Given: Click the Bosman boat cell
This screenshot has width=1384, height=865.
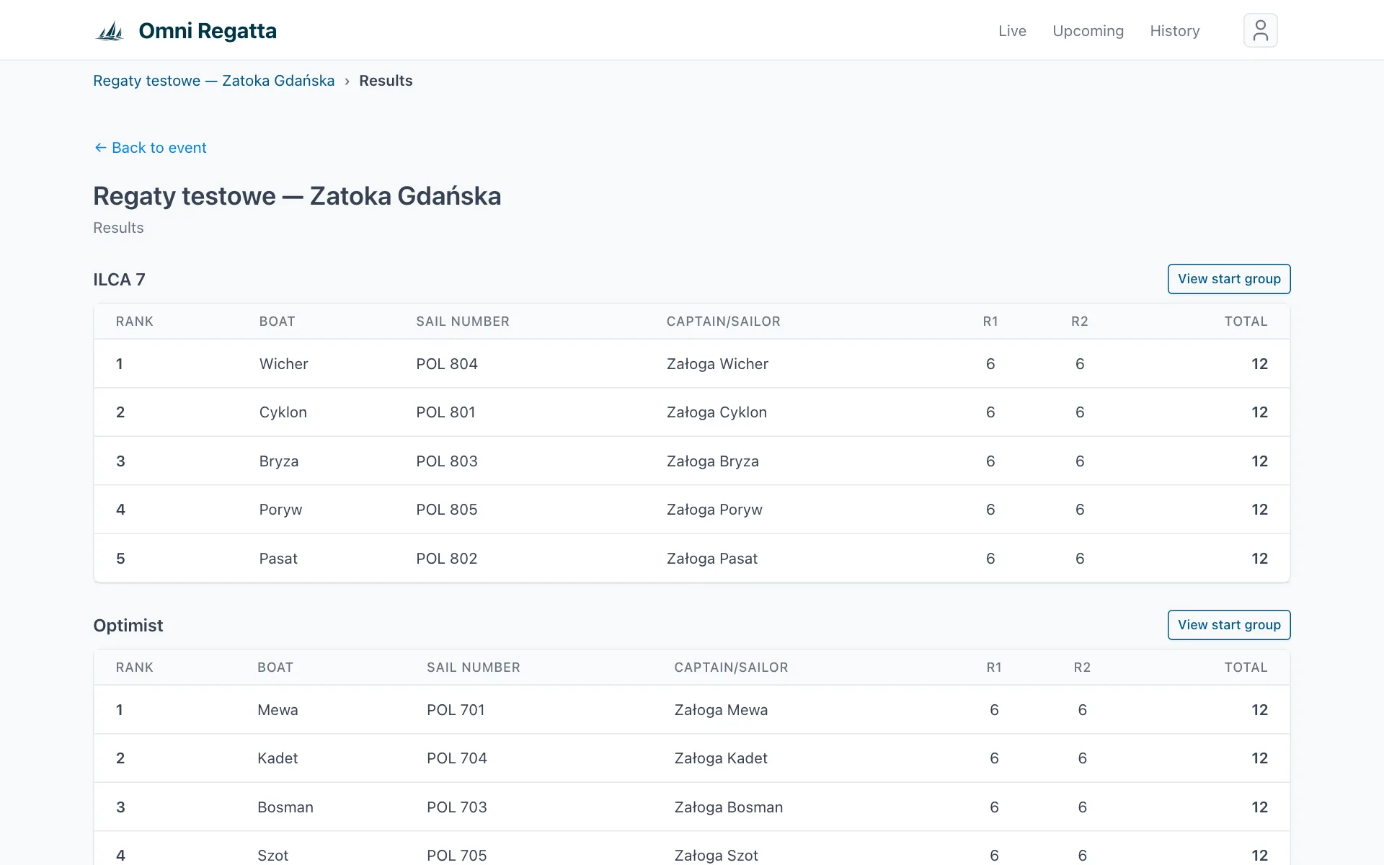Looking at the screenshot, I should [285, 807].
